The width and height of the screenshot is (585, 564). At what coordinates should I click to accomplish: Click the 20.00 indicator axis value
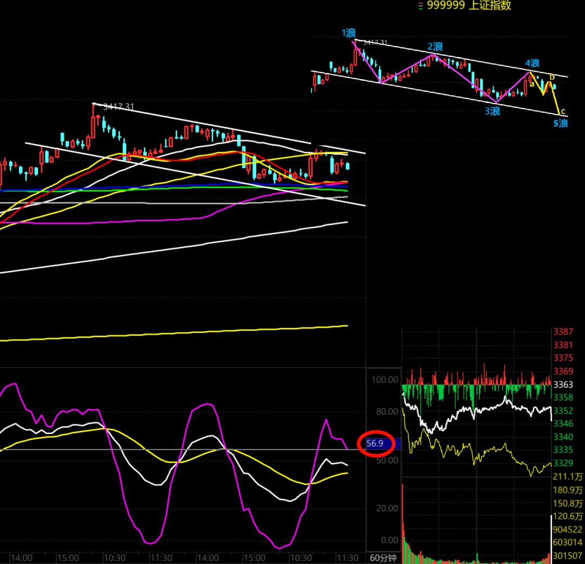tap(387, 508)
